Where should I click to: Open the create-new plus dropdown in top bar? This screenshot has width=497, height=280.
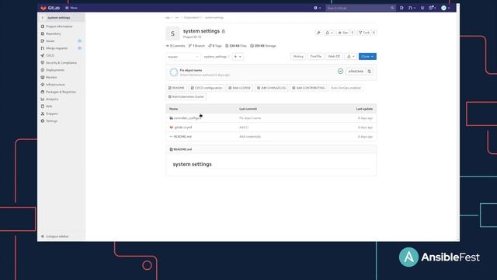(x=318, y=8)
